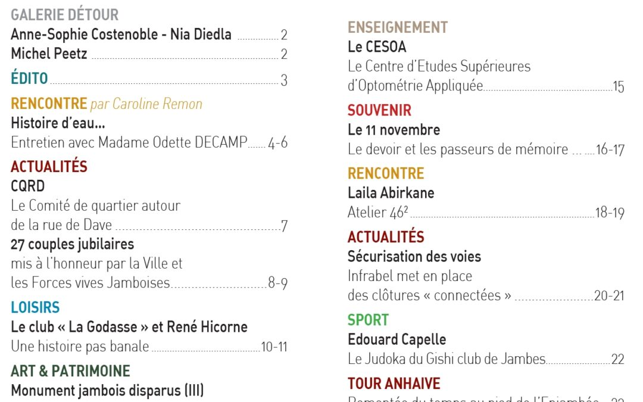
Task: Open Le club « La Godasse » et René Hicorne
Action: click(129, 327)
